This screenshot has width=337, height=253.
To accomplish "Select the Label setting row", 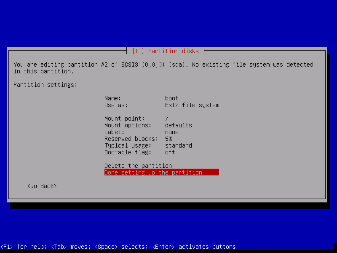I will (115, 132).
